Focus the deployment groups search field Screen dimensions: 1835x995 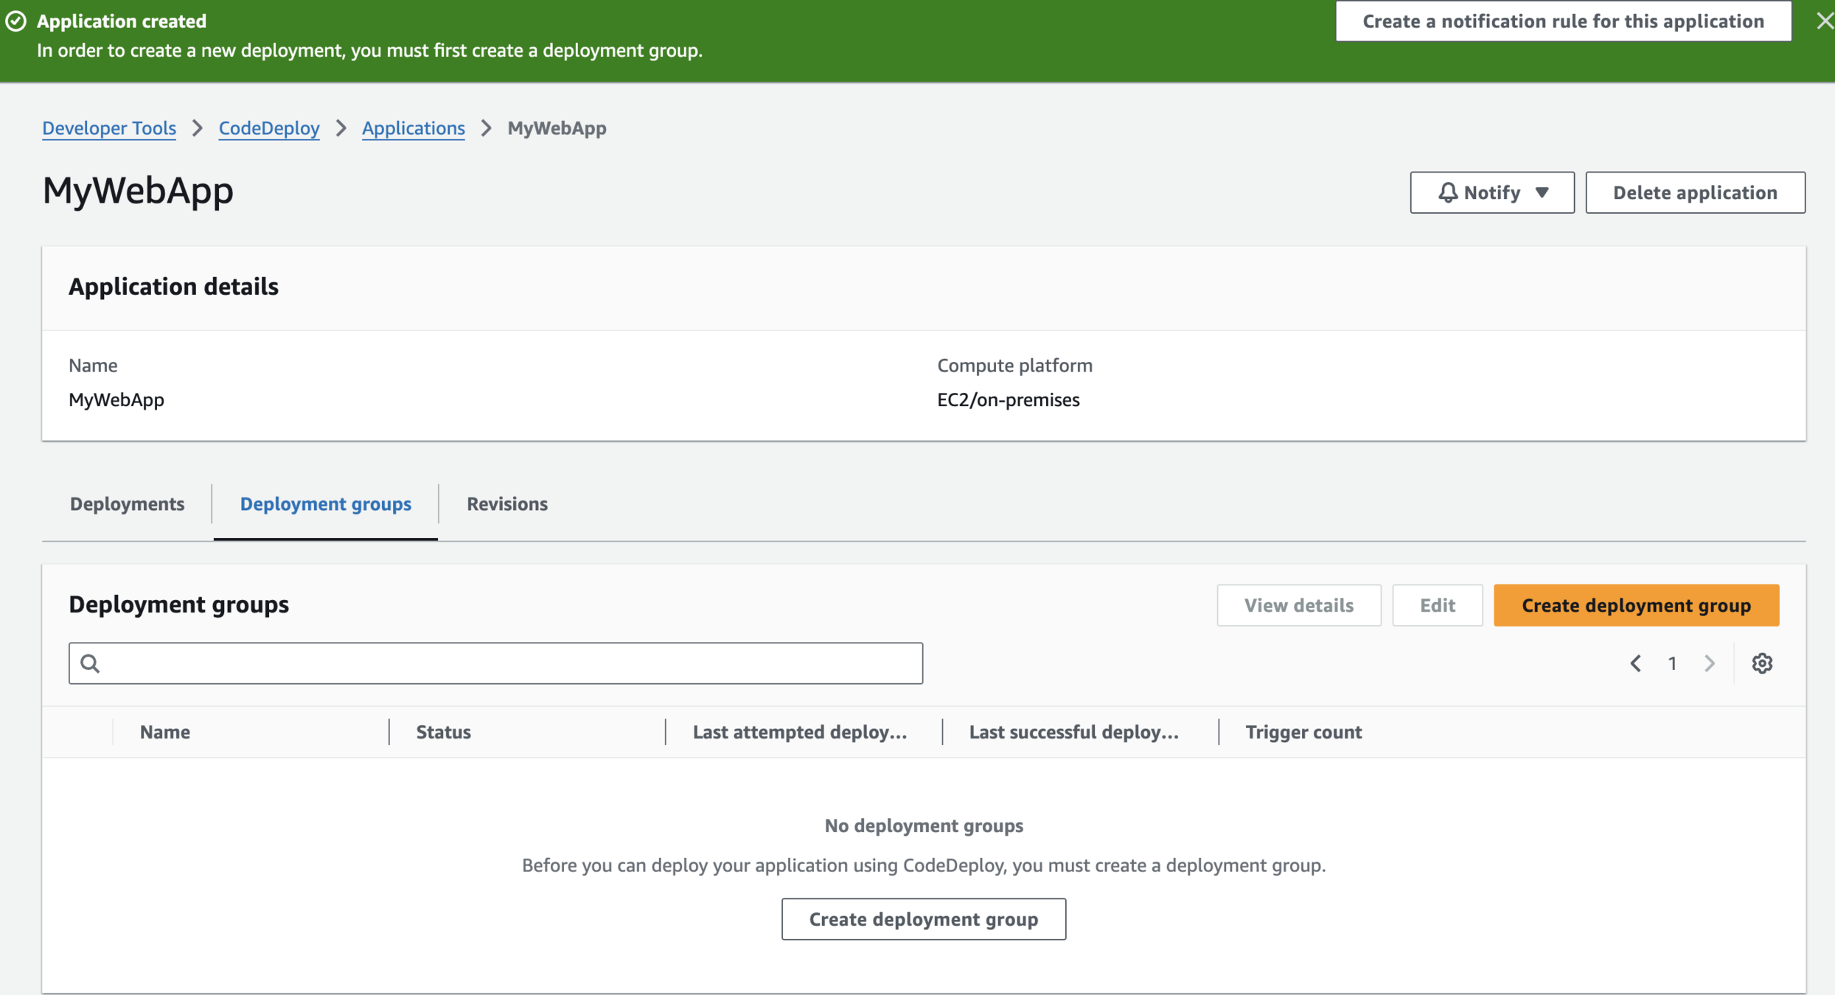click(509, 663)
